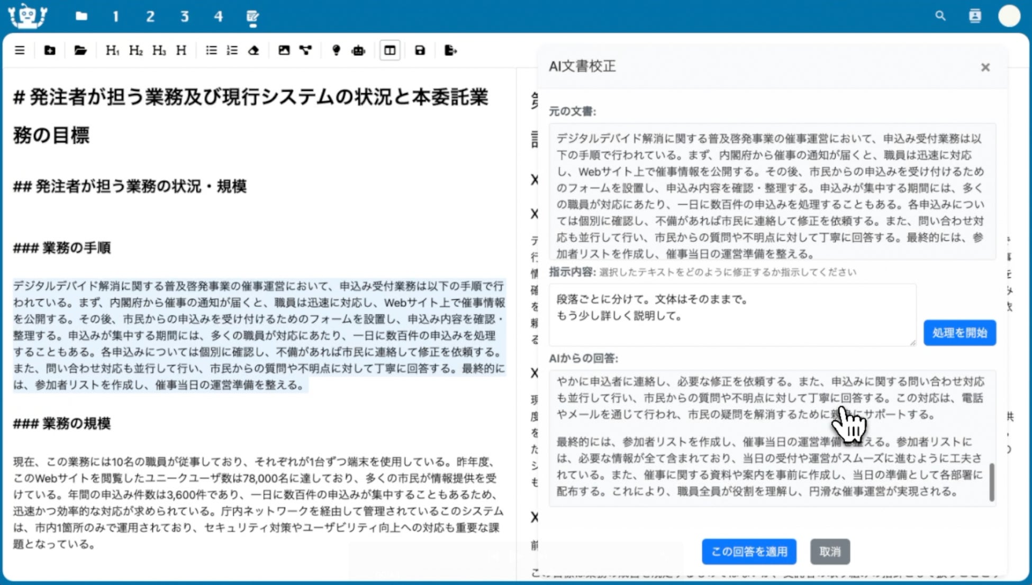Click the lightbulb idea icon

pos(336,51)
